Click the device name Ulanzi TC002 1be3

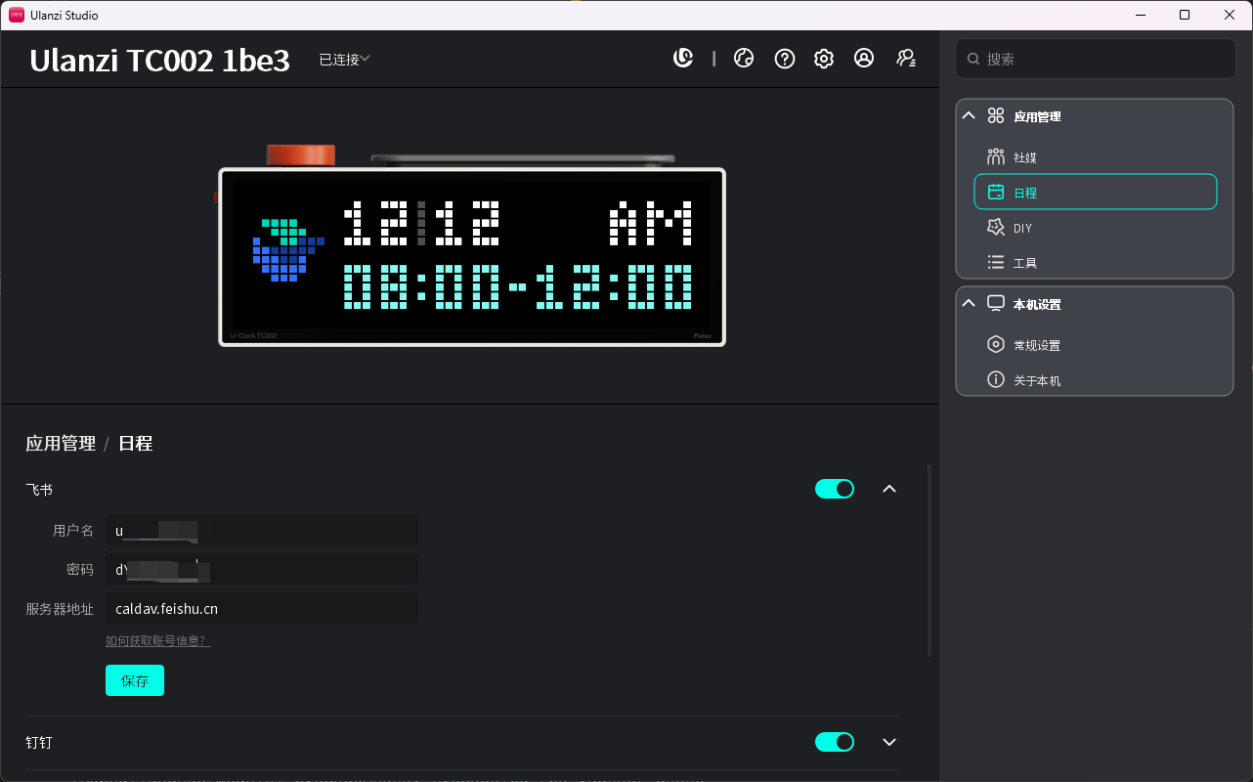[x=159, y=61]
